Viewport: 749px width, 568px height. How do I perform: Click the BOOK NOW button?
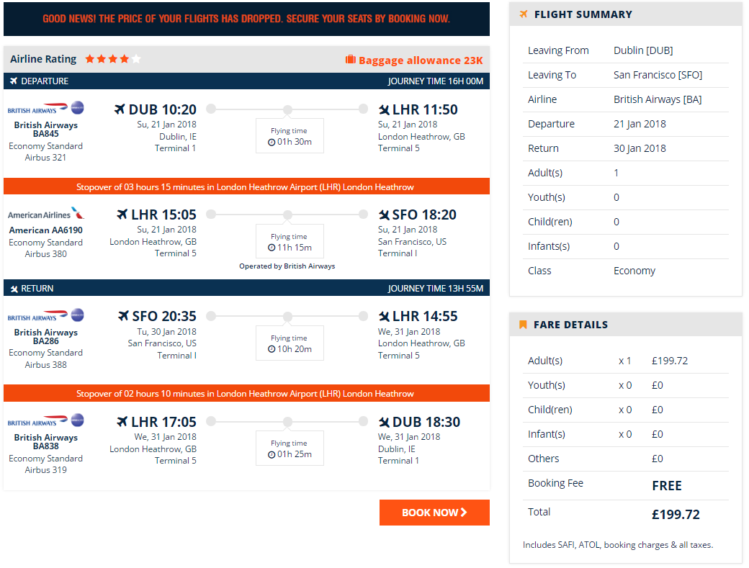pyautogui.click(x=434, y=512)
